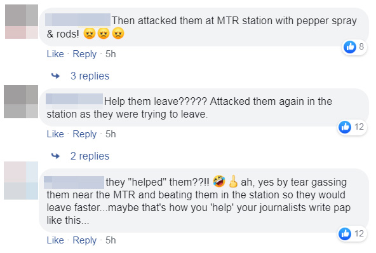The image size is (376, 253).
Task: Reply to the pepper spray comment
Action: pos(84,54)
